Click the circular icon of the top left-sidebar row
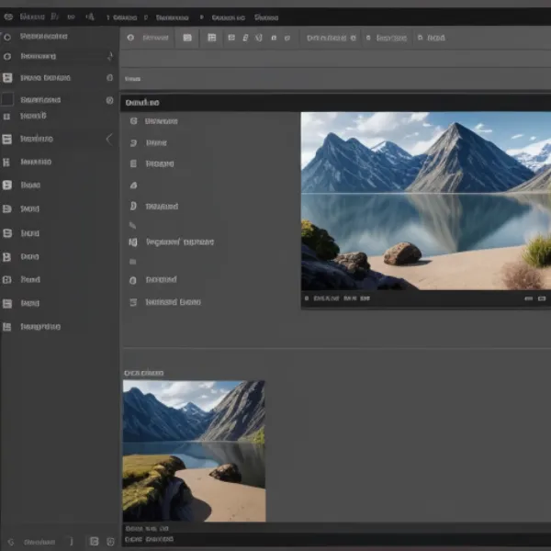The height and width of the screenshot is (551, 551). 7,37
